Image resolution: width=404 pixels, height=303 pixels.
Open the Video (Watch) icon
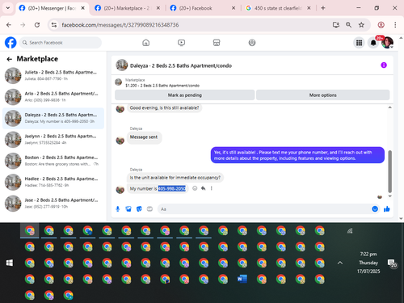(181, 43)
